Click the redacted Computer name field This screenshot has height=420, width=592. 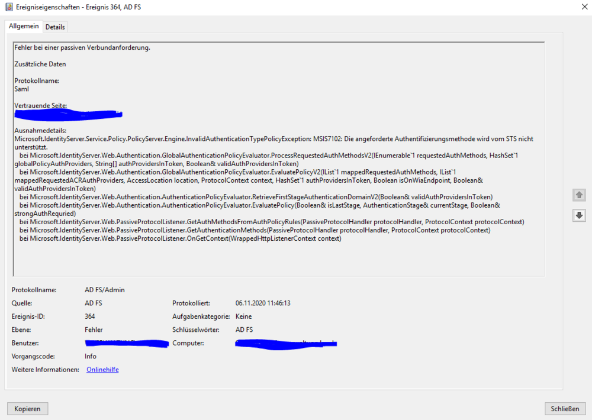click(x=286, y=343)
